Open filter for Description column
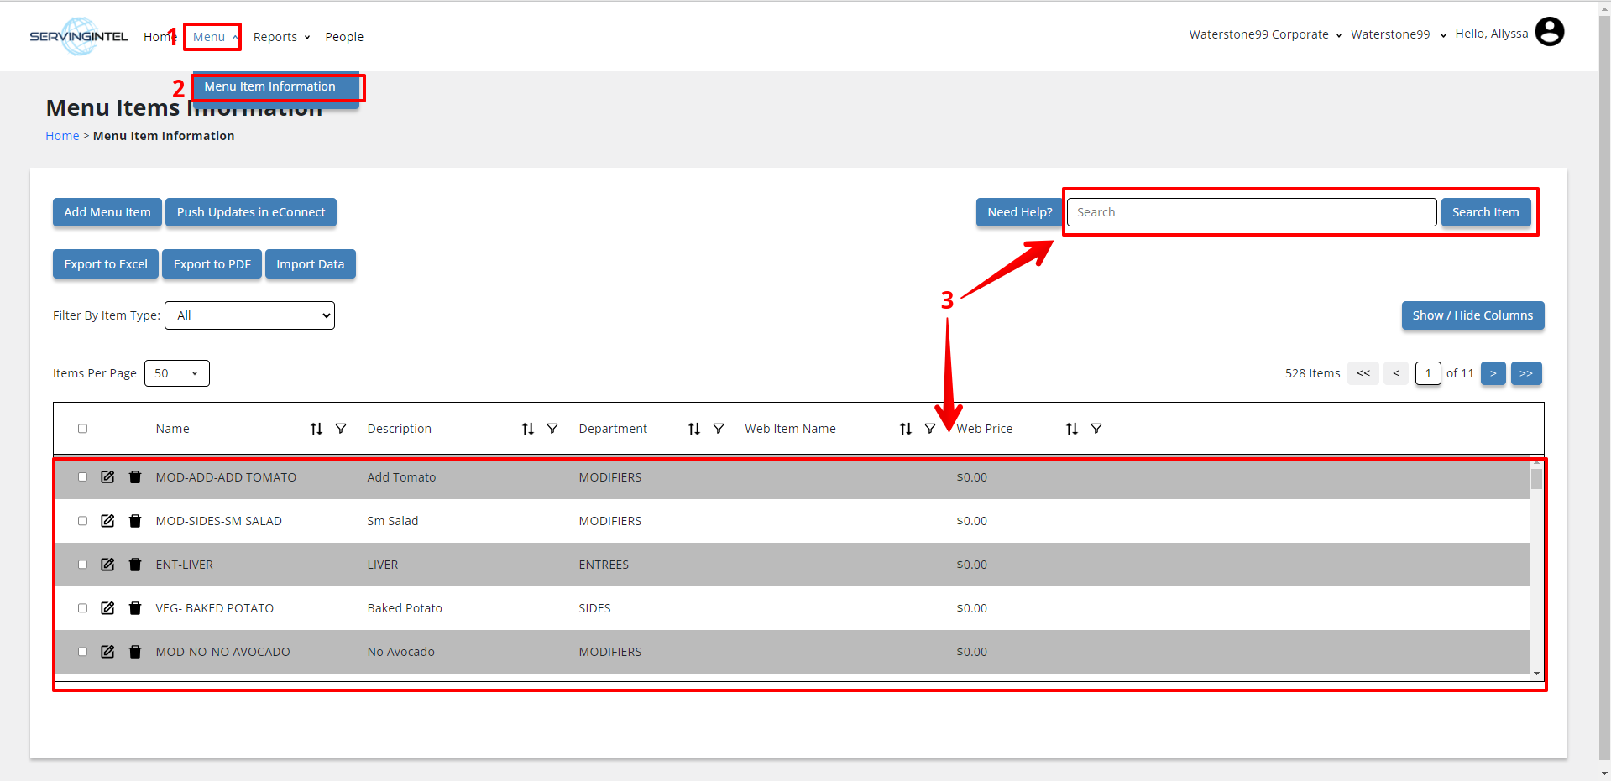This screenshot has height=781, width=1611. coord(552,429)
